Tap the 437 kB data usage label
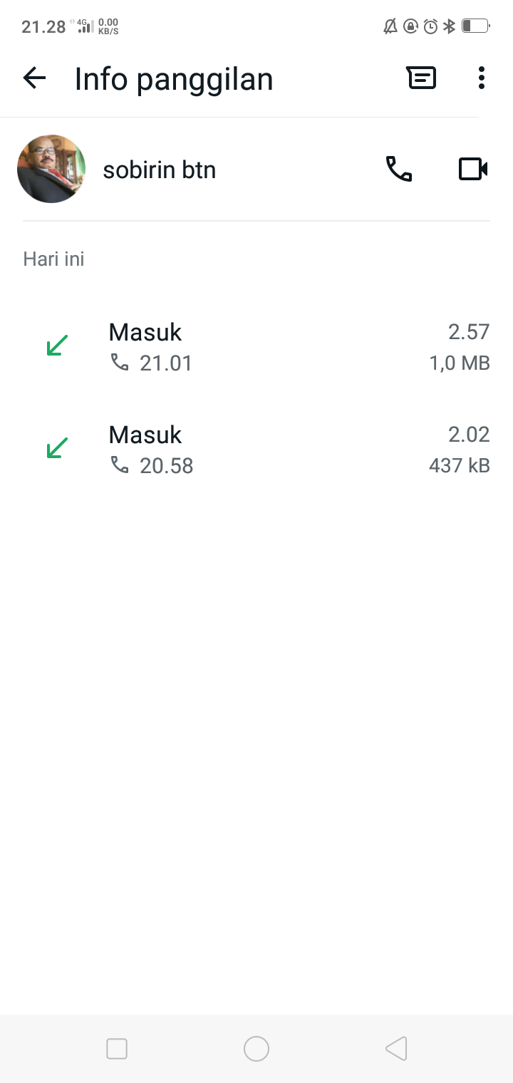This screenshot has width=513, height=1083. coord(459,466)
